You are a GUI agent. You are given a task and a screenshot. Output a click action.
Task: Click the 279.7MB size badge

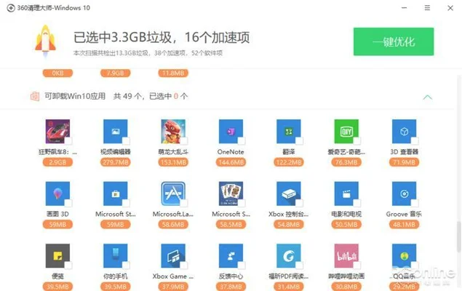[x=116, y=162]
